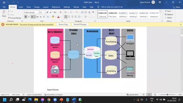Open the Review tab
This screenshot has height=103, width=183.
[76, 7]
